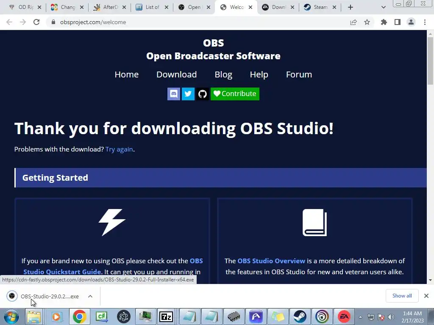
Task: Close the downloads bar
Action: [x=426, y=296]
